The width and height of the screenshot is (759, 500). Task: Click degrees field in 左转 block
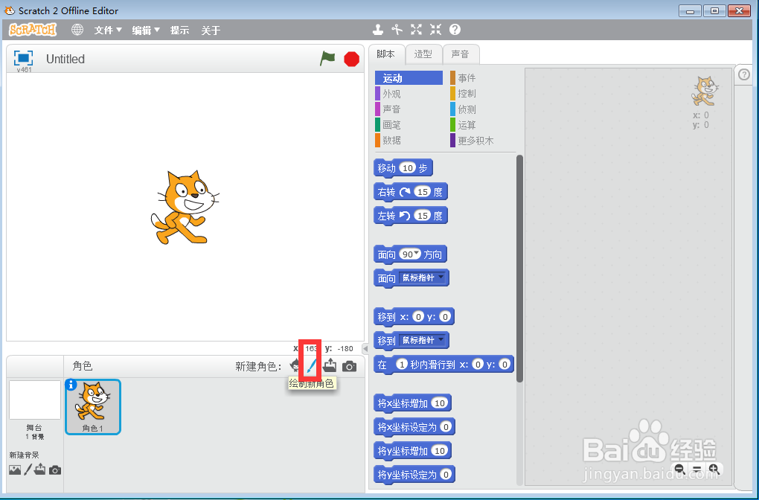[423, 215]
